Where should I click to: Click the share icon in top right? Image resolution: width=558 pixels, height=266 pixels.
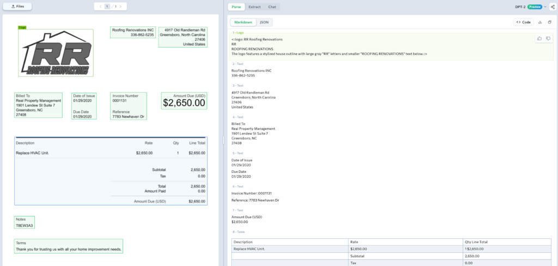click(552, 7)
